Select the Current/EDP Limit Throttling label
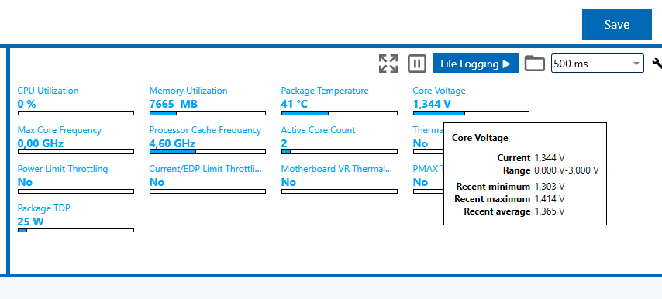This screenshot has height=299, width=662. 205,169
